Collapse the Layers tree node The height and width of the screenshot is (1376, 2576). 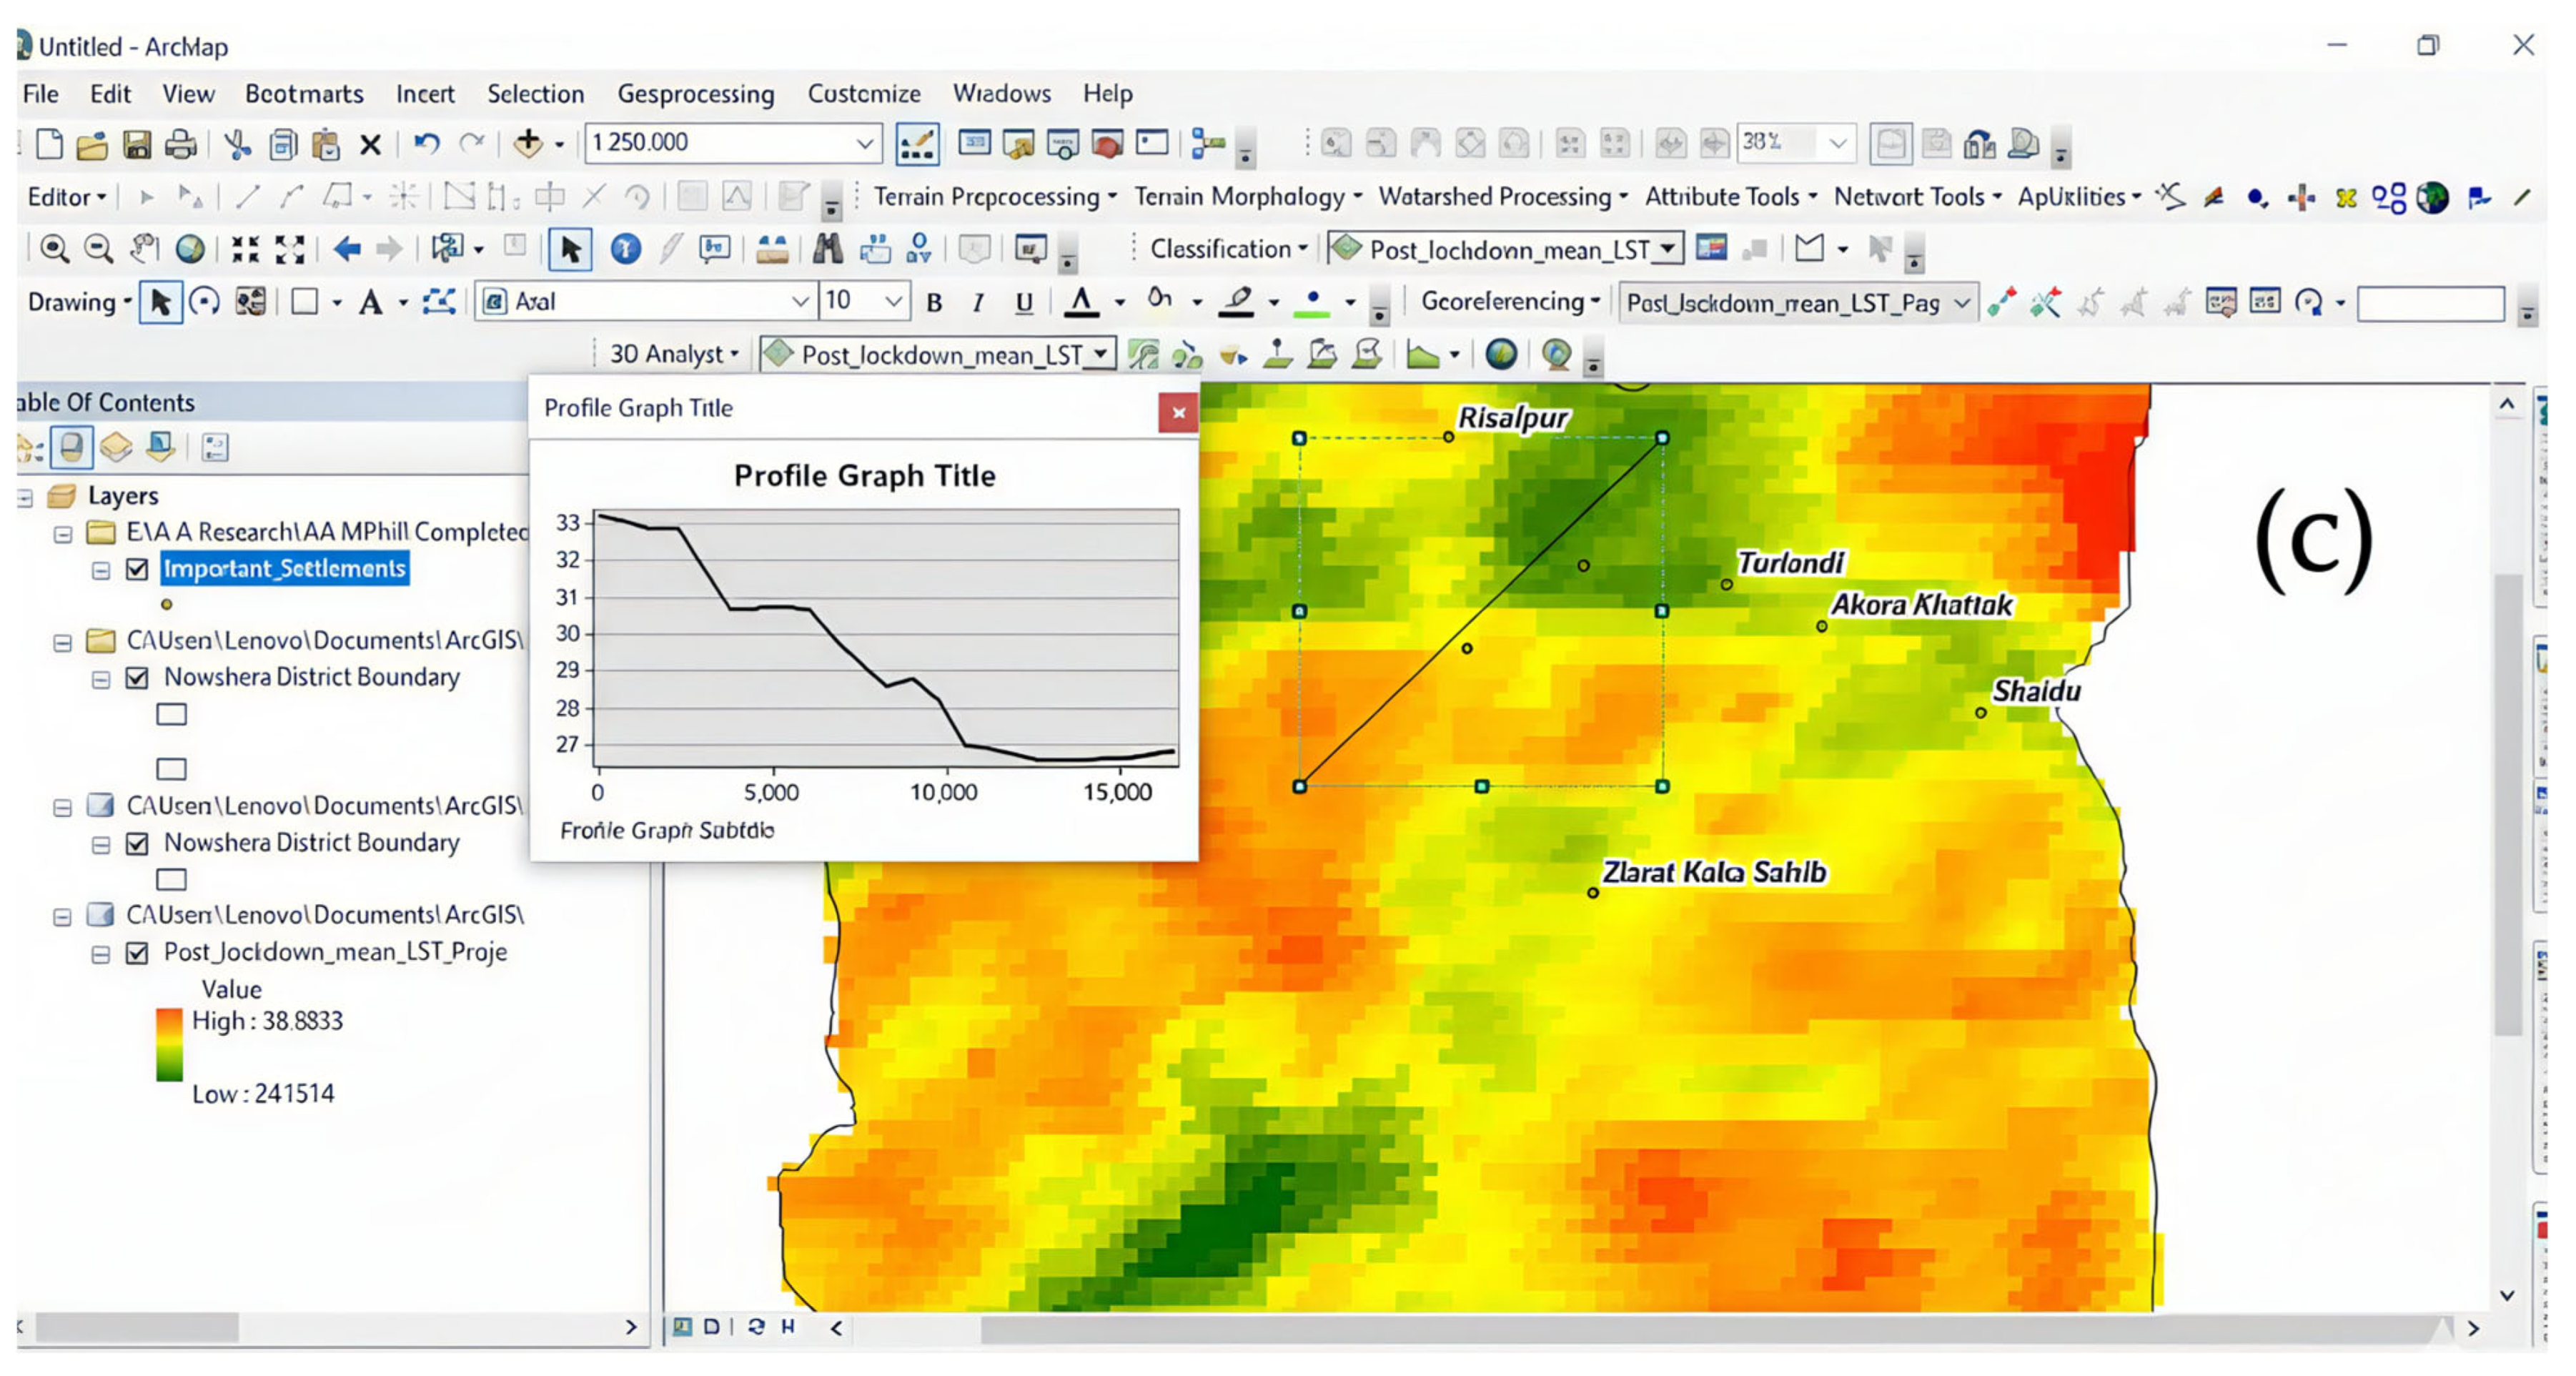coord(24,497)
